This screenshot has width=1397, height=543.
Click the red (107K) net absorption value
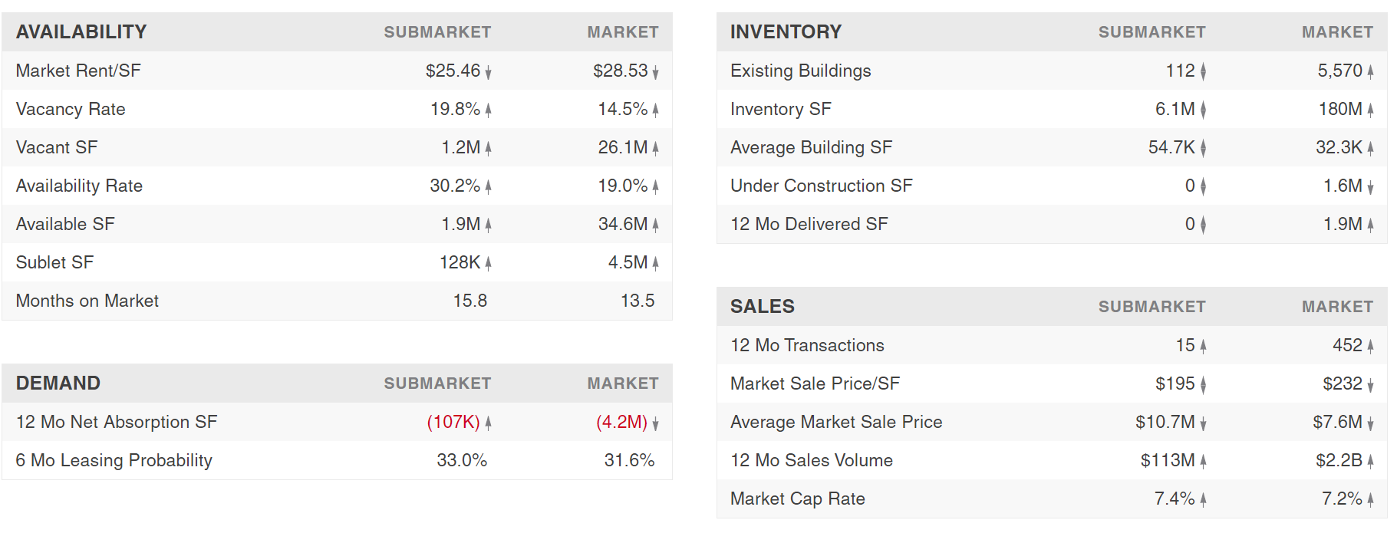tap(453, 422)
